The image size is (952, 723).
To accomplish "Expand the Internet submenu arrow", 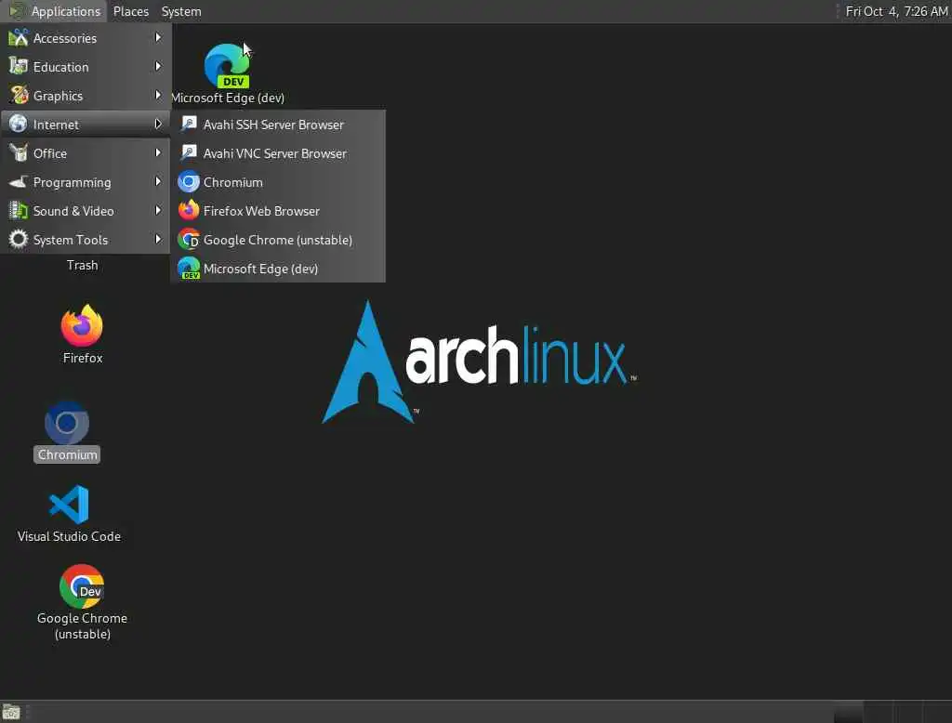I will (x=158, y=124).
